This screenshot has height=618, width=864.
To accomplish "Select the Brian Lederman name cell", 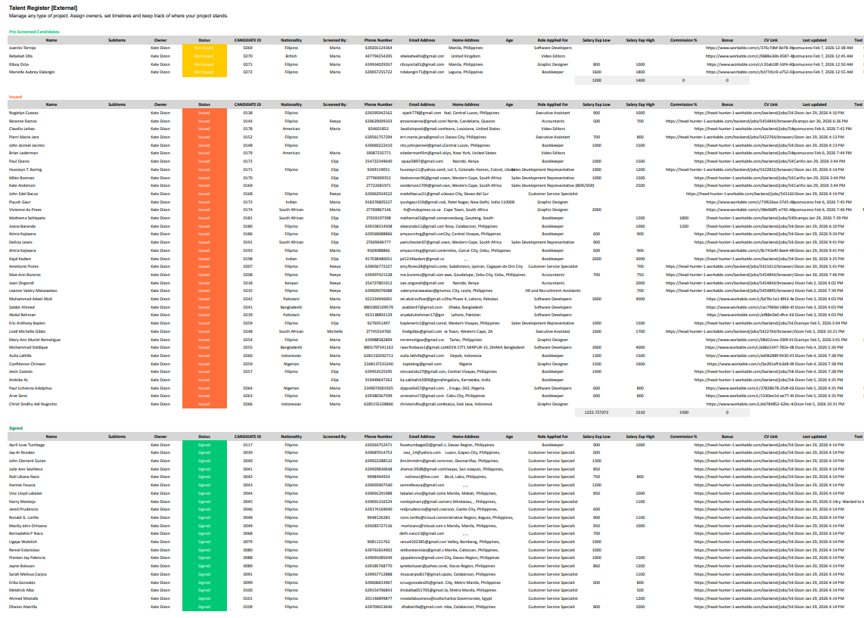I will pos(23,153).
